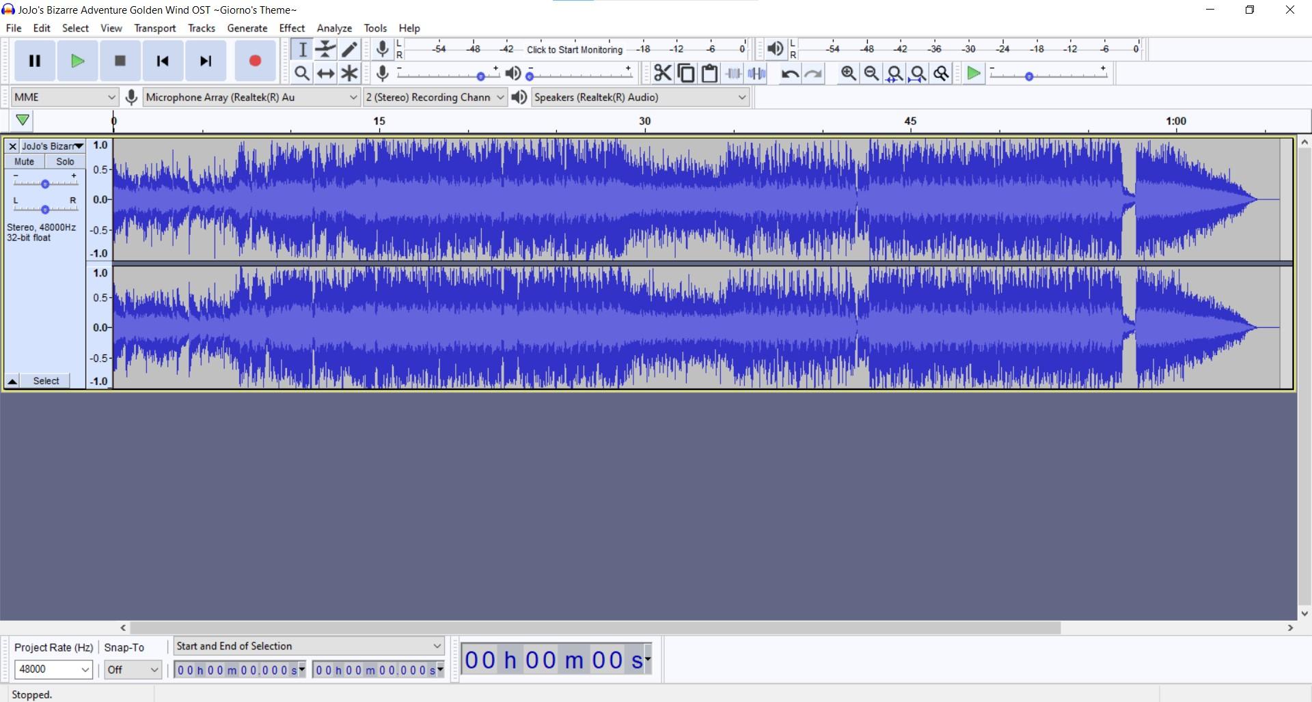
Task: Open the MME audio host dropdown
Action: (x=64, y=97)
